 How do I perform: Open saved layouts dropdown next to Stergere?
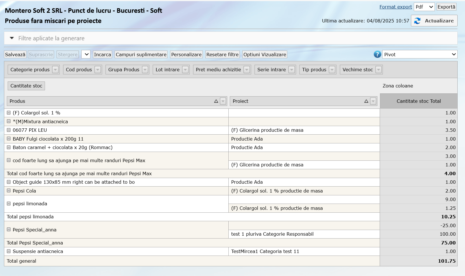pyautogui.click(x=86, y=55)
